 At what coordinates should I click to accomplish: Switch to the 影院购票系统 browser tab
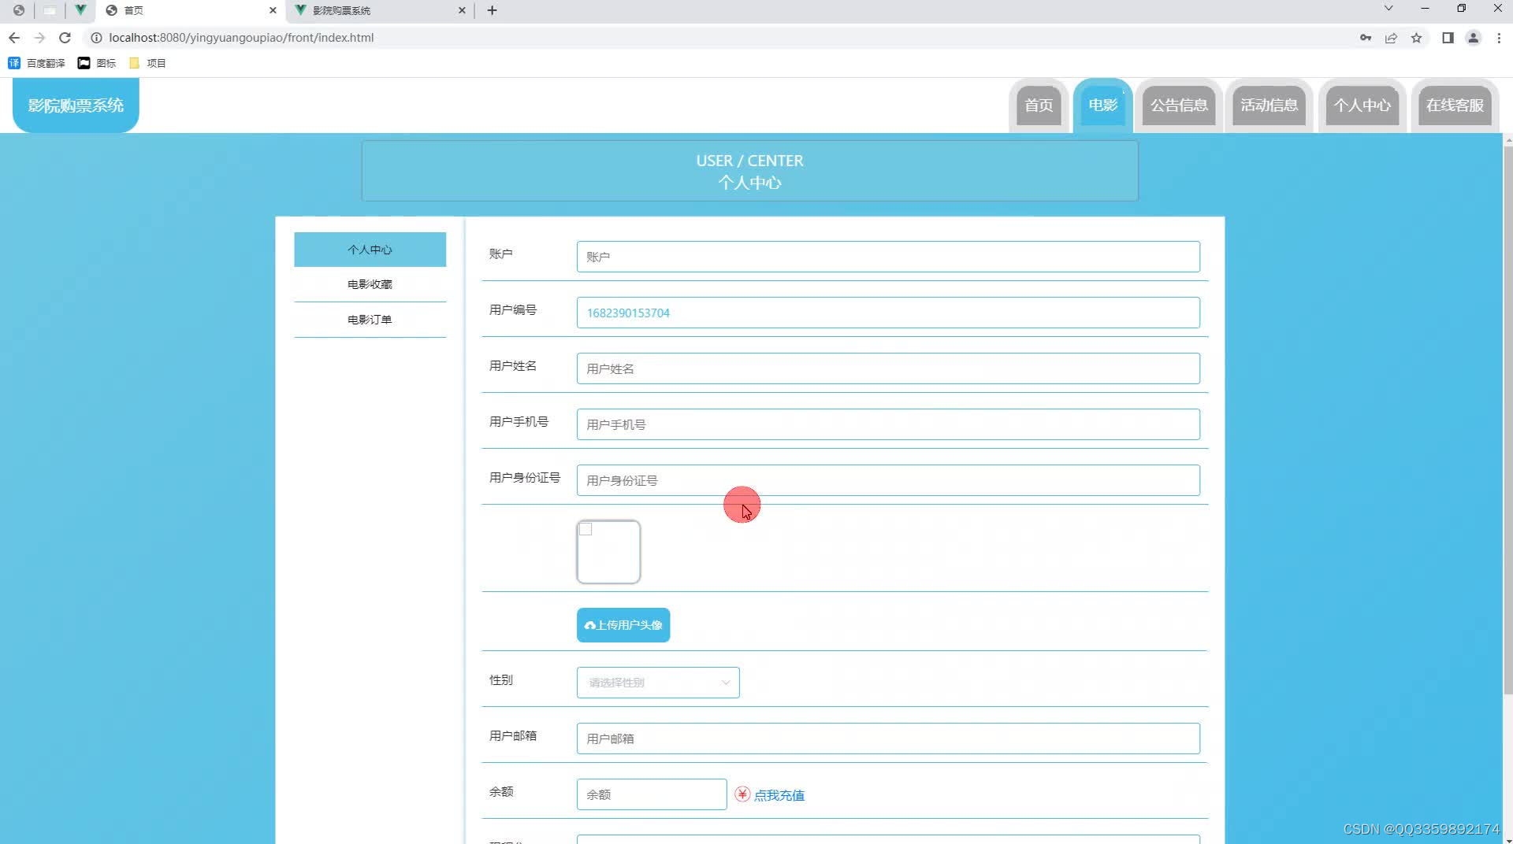(x=380, y=10)
